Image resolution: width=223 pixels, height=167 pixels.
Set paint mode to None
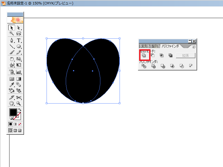coord(20,124)
